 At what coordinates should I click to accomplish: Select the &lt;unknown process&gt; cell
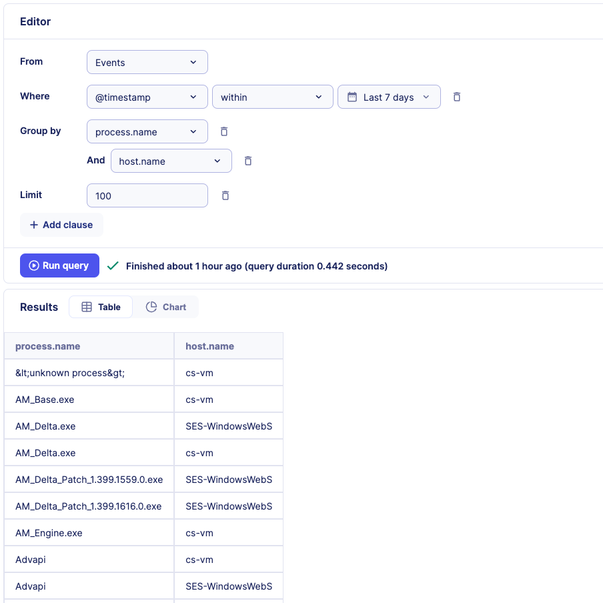click(89, 373)
